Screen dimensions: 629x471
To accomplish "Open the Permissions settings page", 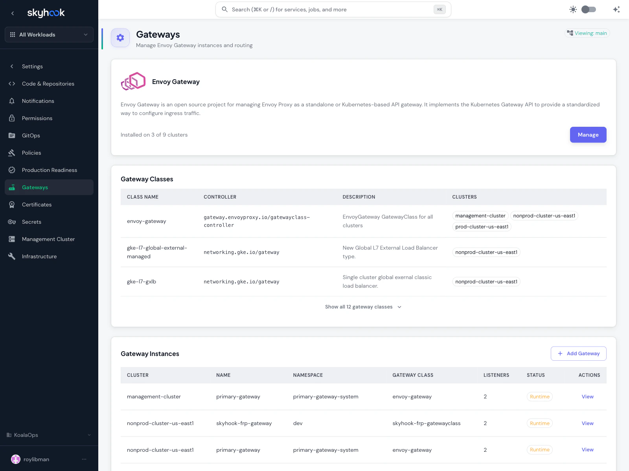I will point(49,118).
